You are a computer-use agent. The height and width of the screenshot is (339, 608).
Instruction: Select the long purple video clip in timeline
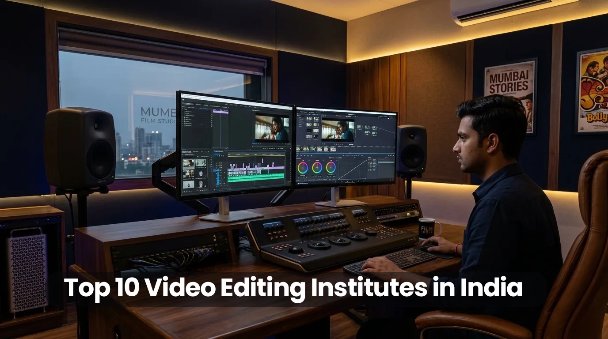(x=256, y=169)
